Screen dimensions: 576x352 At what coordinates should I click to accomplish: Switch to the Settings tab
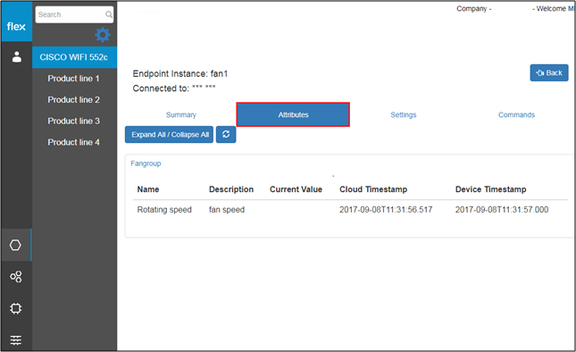(404, 115)
